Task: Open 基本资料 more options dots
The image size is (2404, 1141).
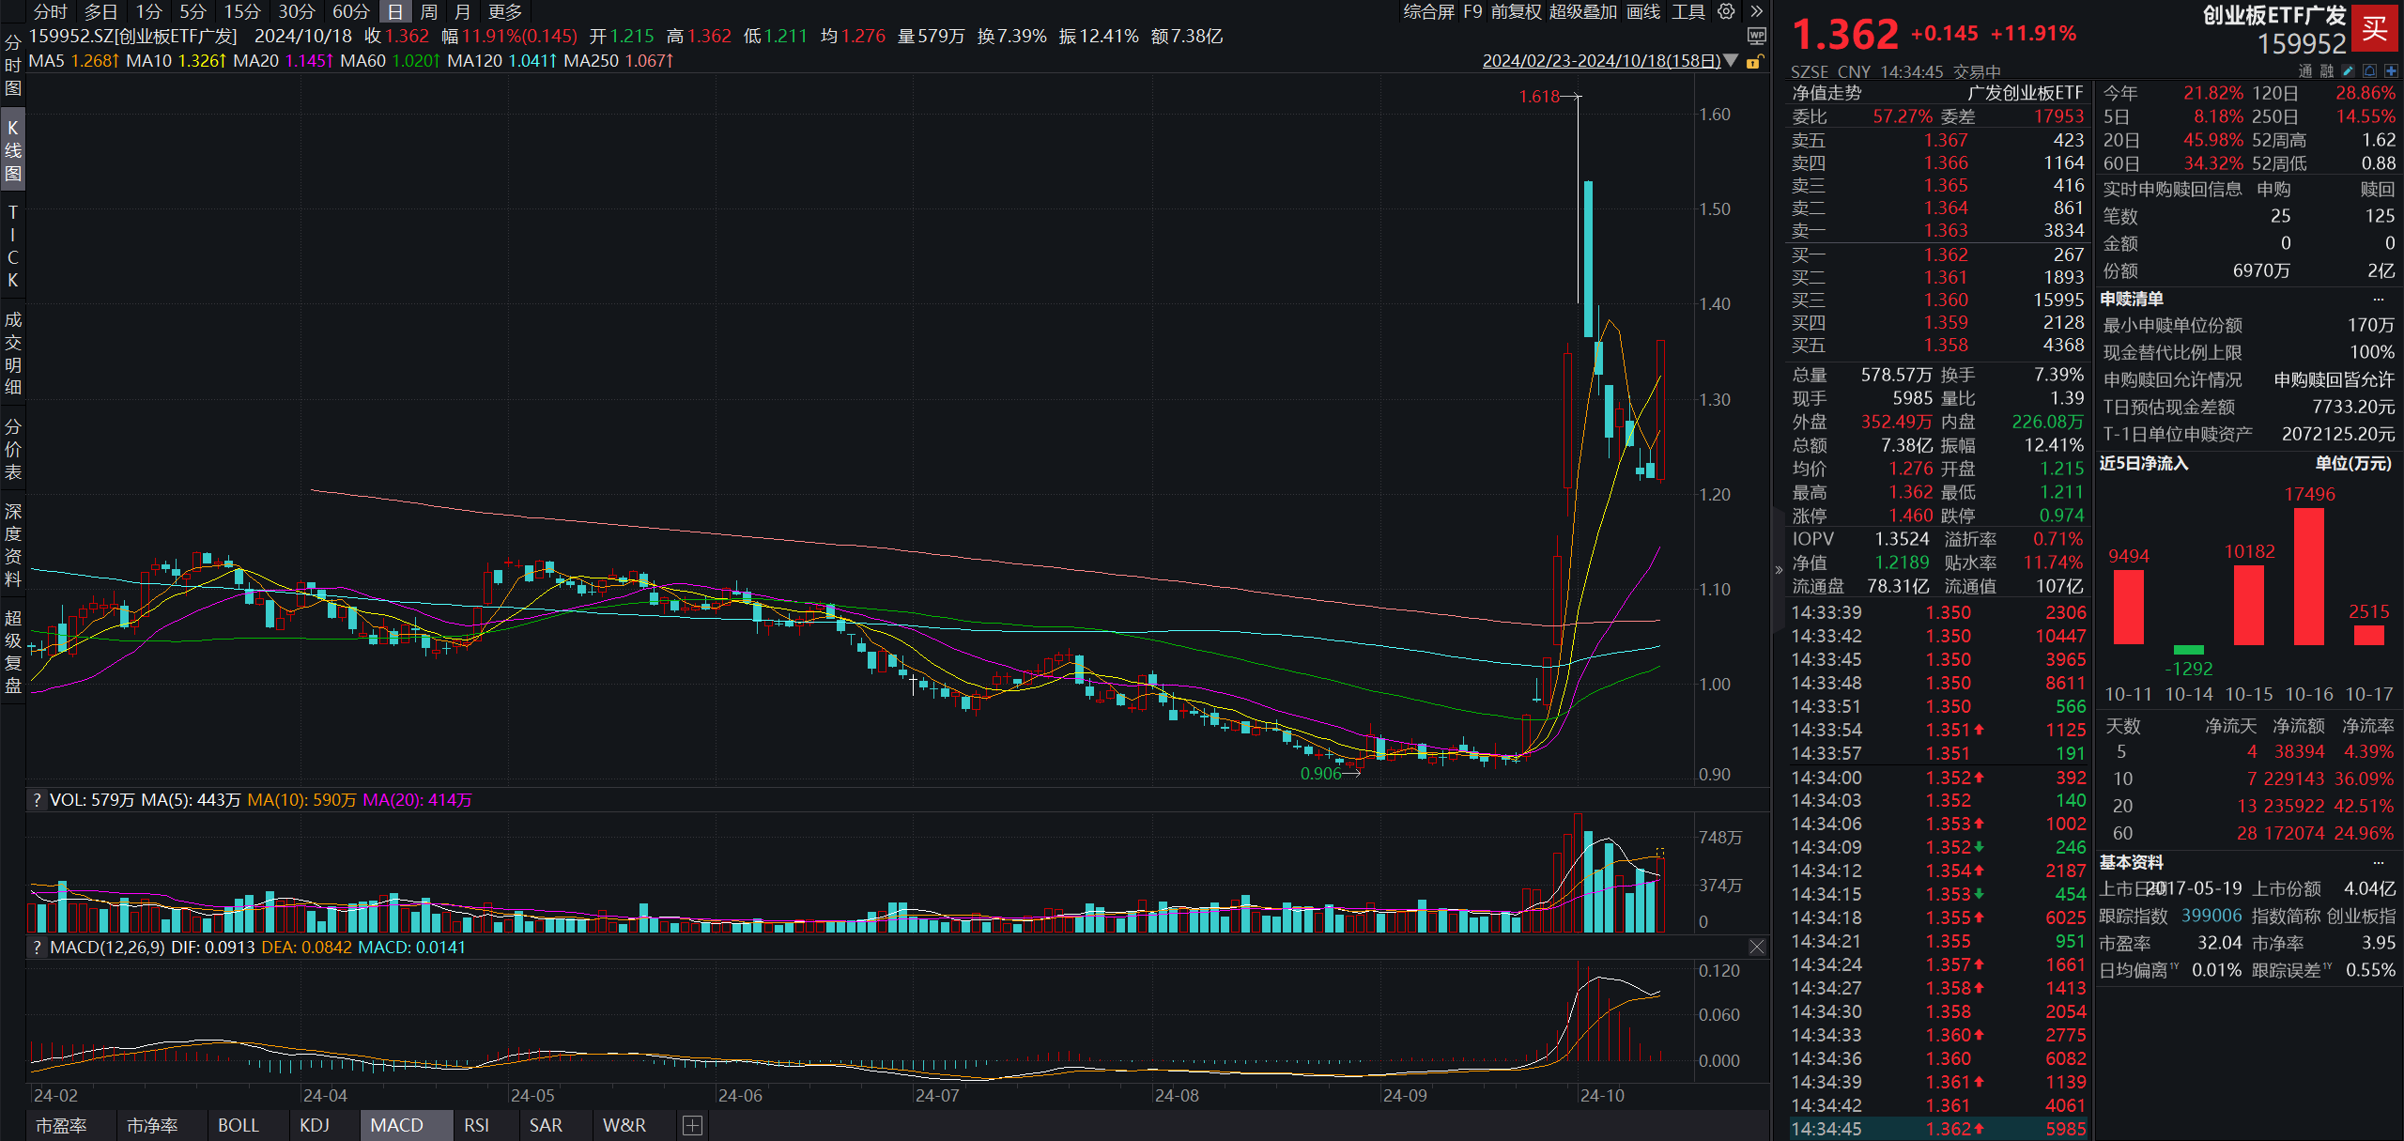Action: coord(2379,862)
